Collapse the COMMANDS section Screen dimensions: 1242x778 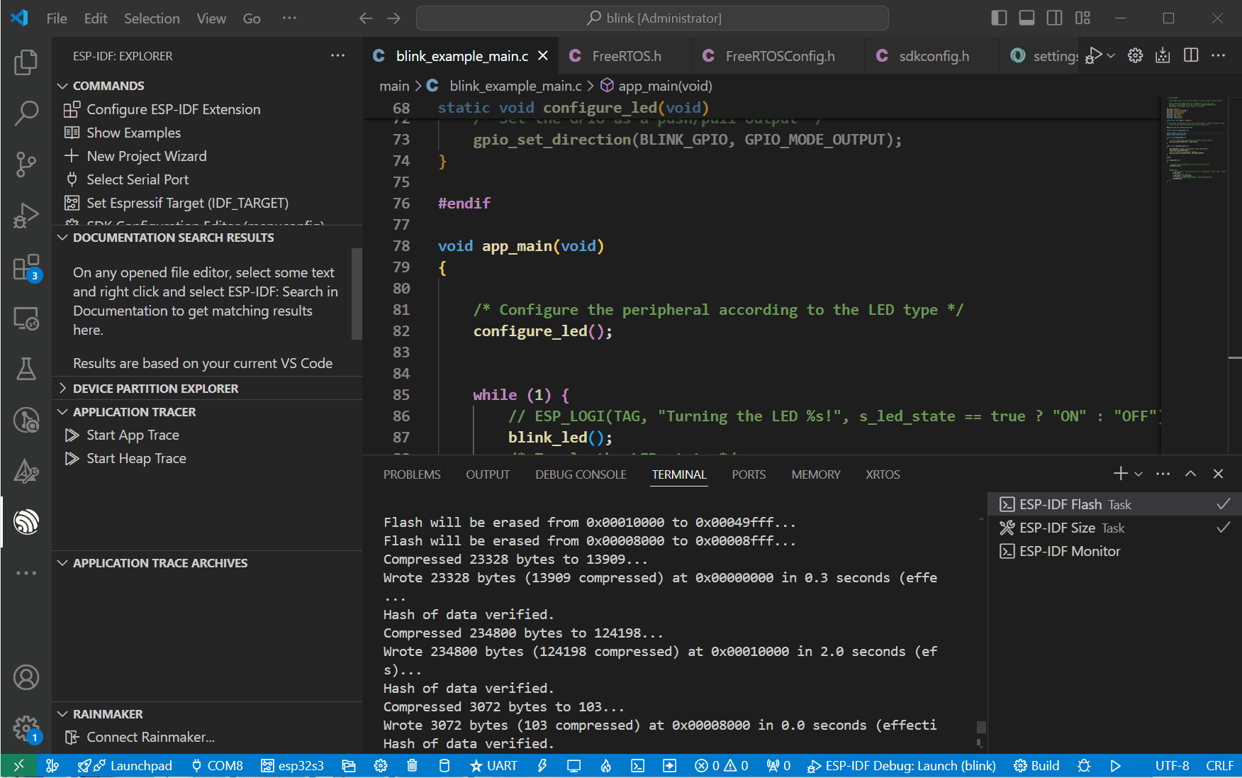(62, 86)
